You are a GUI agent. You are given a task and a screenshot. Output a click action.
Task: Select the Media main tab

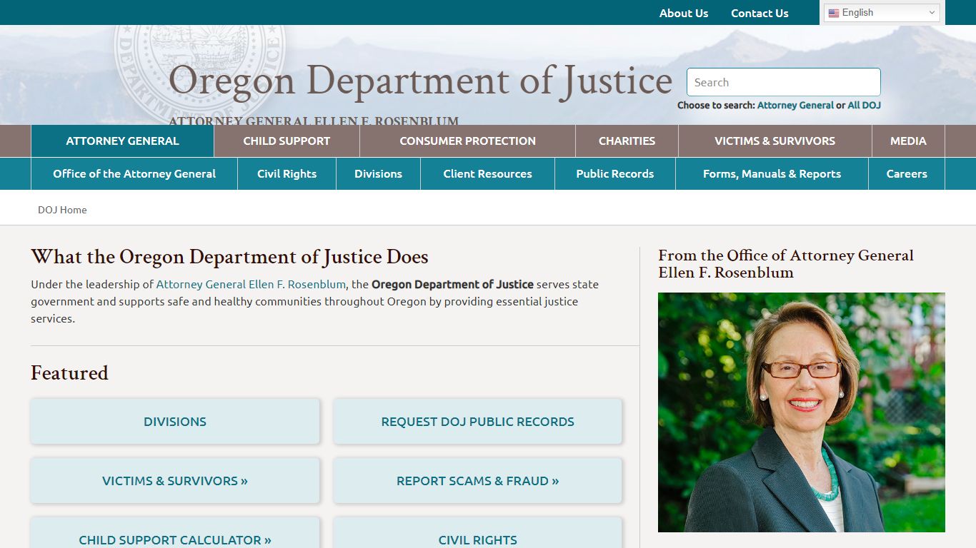pos(908,141)
